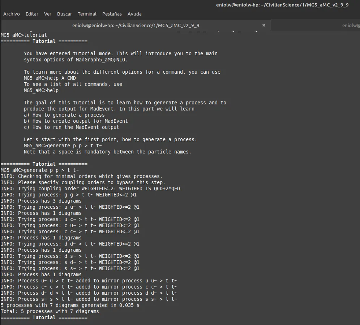Click 'Process d~ d > t t~ added' line
The width and height of the screenshot is (360, 325).
pos(89,293)
